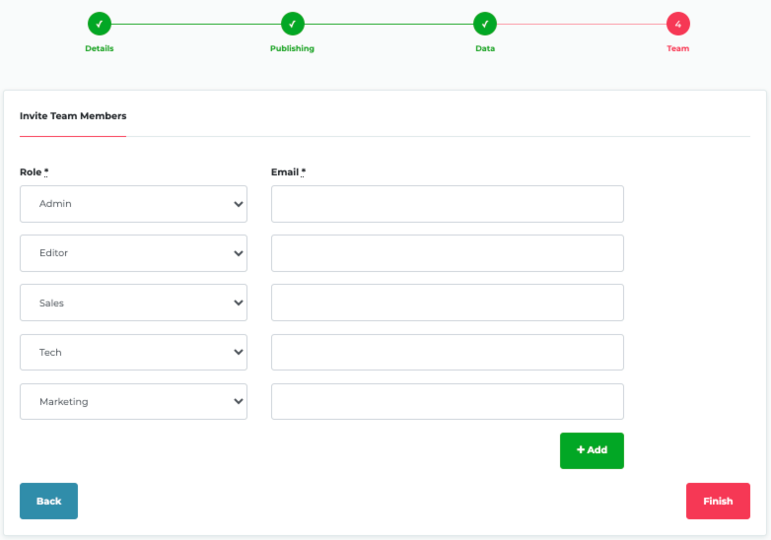Click the Data step label
This screenshot has height=540, width=771.
click(485, 48)
